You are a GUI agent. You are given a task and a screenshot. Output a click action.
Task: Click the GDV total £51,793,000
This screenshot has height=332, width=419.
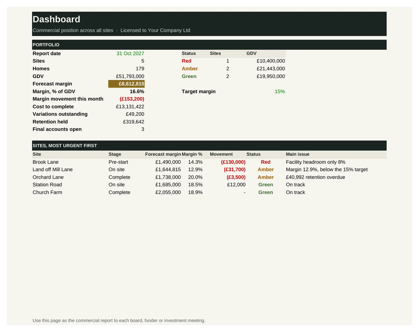click(x=130, y=77)
